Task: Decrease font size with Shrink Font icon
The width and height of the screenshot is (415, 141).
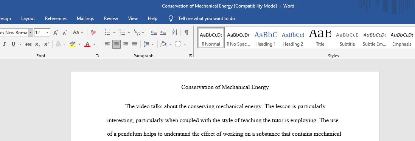Action: click(65, 32)
